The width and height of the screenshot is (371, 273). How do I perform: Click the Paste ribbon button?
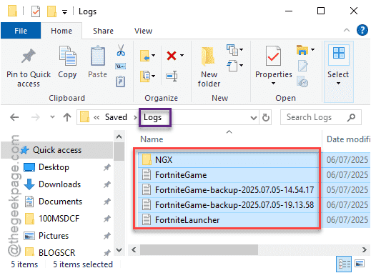pos(97,62)
